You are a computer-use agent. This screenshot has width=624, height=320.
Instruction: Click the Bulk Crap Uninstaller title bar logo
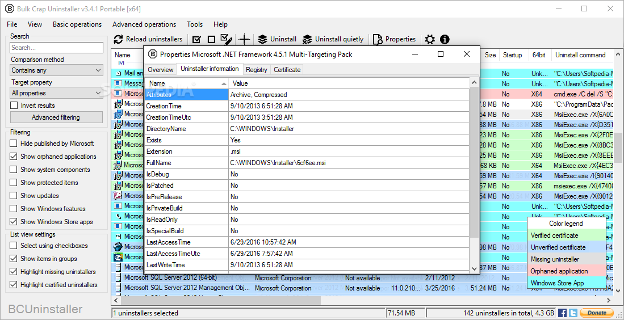tap(9, 9)
